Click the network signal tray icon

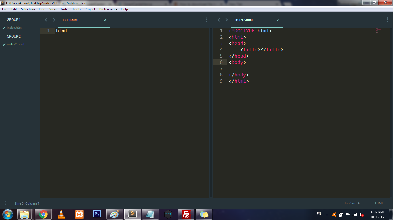coord(355,215)
